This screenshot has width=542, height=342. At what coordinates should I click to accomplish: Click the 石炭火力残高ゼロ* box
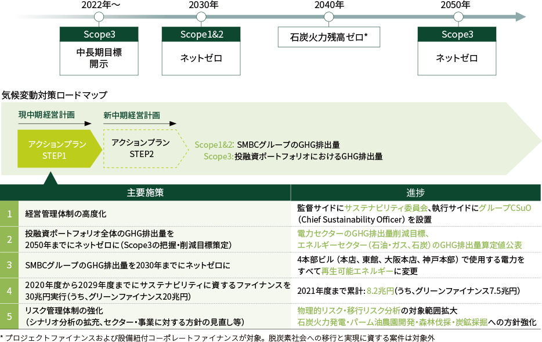pyautogui.click(x=328, y=37)
